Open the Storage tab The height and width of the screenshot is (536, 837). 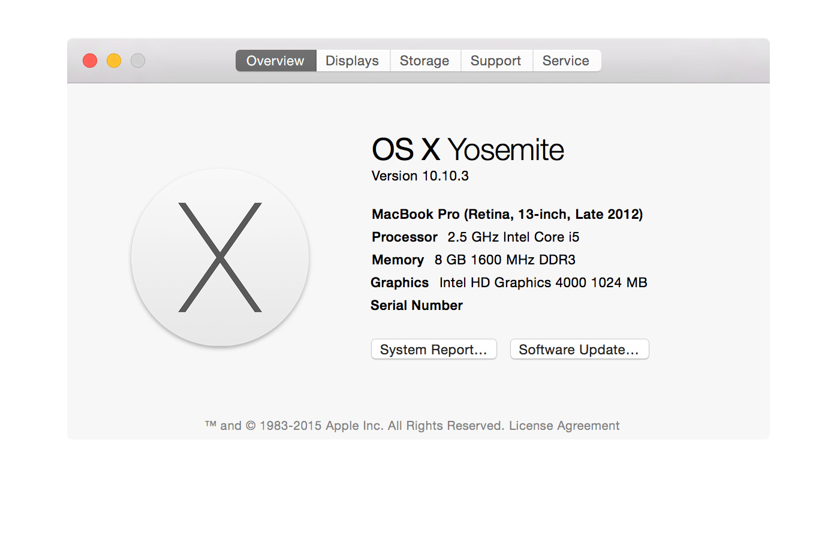point(424,61)
